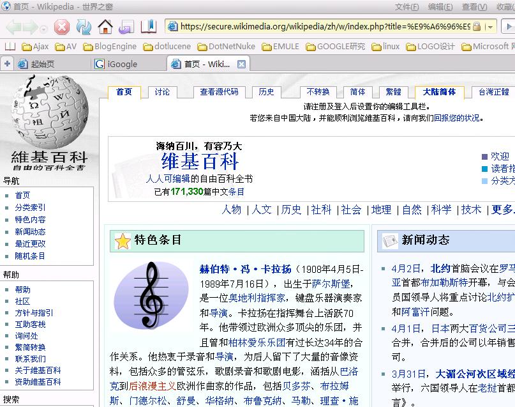Select the 历史 page tab

(x=266, y=92)
